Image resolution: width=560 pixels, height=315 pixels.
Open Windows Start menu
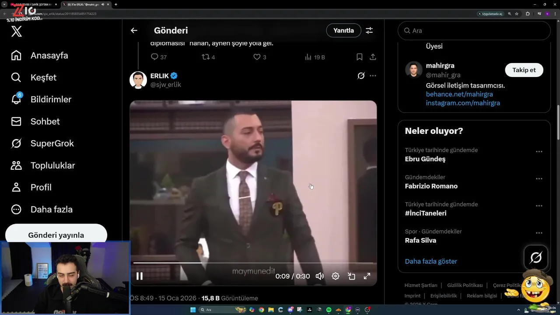[x=193, y=310]
